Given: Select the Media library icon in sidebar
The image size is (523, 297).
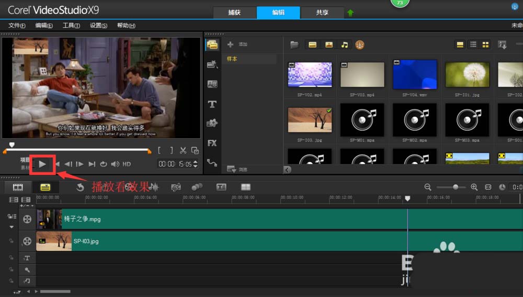Looking at the screenshot, I should point(212,45).
